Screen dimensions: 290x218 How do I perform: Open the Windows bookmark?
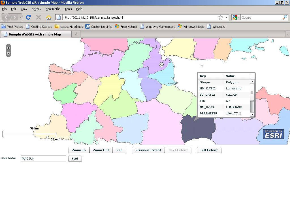click(x=216, y=26)
